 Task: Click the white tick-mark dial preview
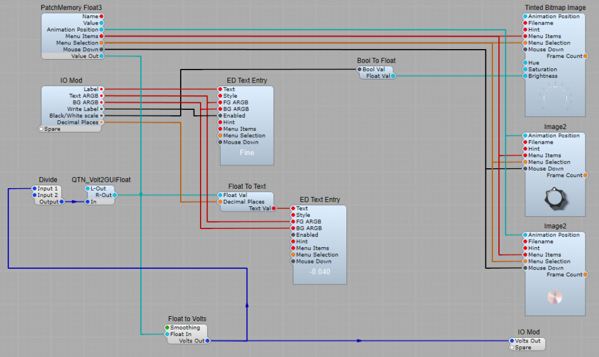(555, 96)
